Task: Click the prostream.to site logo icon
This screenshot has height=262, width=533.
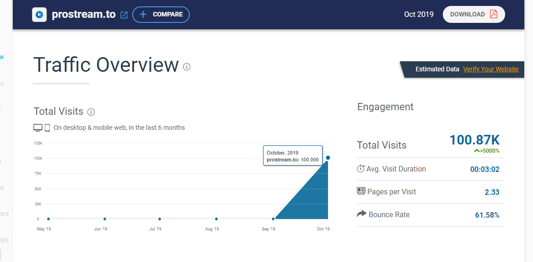Action: pos(39,15)
